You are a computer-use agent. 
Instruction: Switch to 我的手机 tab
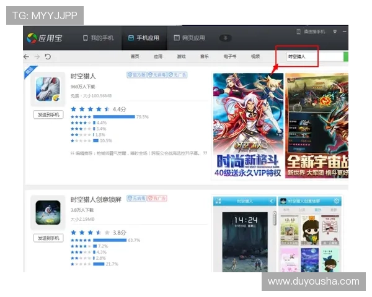click(x=98, y=38)
